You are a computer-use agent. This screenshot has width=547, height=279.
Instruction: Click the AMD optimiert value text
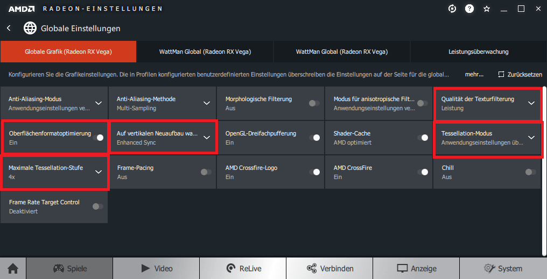352,142
